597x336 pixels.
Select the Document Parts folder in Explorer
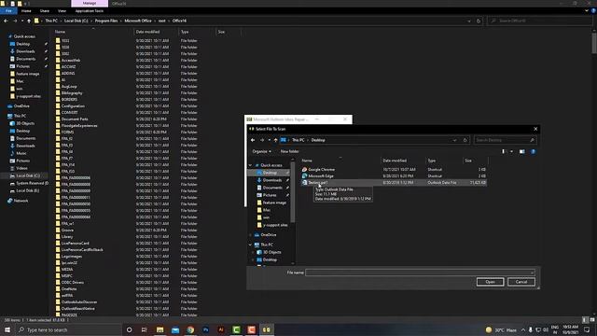click(x=75, y=119)
